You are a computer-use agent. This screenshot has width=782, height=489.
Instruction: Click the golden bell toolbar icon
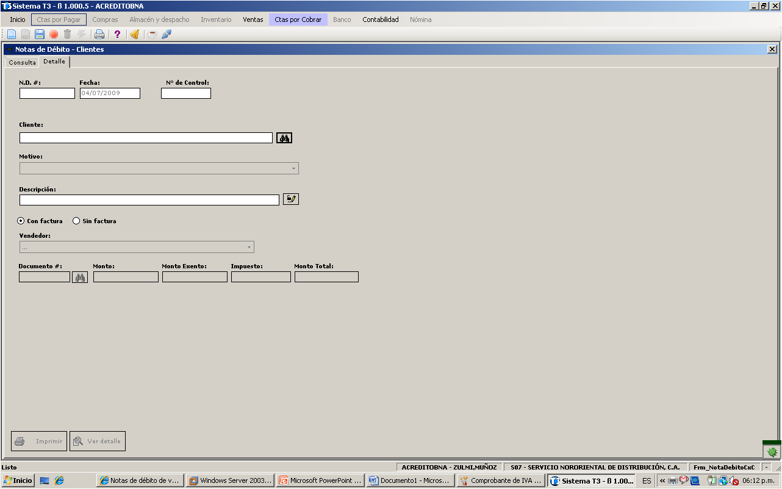[x=135, y=34]
